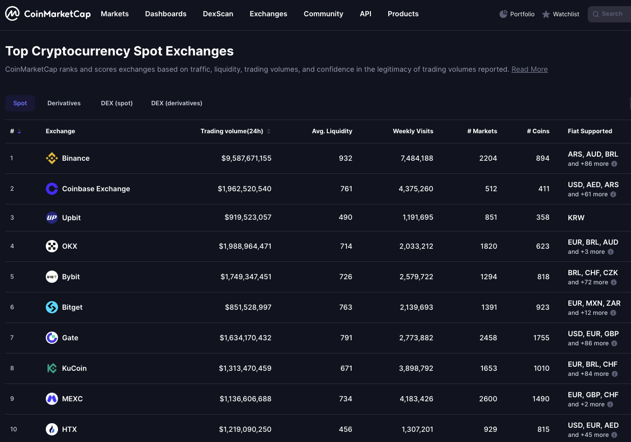Show Coinbase Exchange fiat info icon
Screen dimensions: 631x442
[613, 194]
